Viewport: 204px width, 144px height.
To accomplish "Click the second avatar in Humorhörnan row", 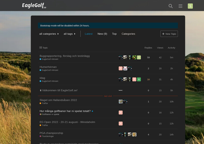I will pyautogui.click(x=125, y=68).
